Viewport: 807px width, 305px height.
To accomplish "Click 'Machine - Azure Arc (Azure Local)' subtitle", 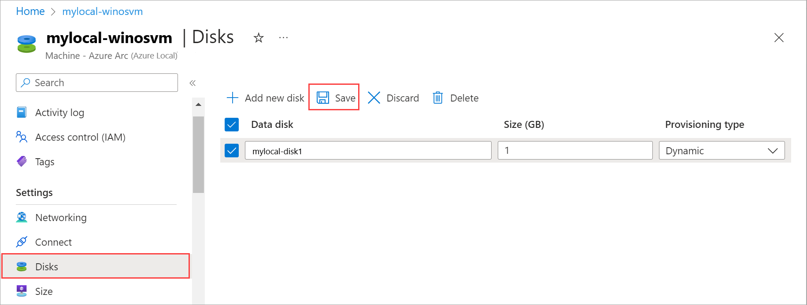I will [111, 56].
